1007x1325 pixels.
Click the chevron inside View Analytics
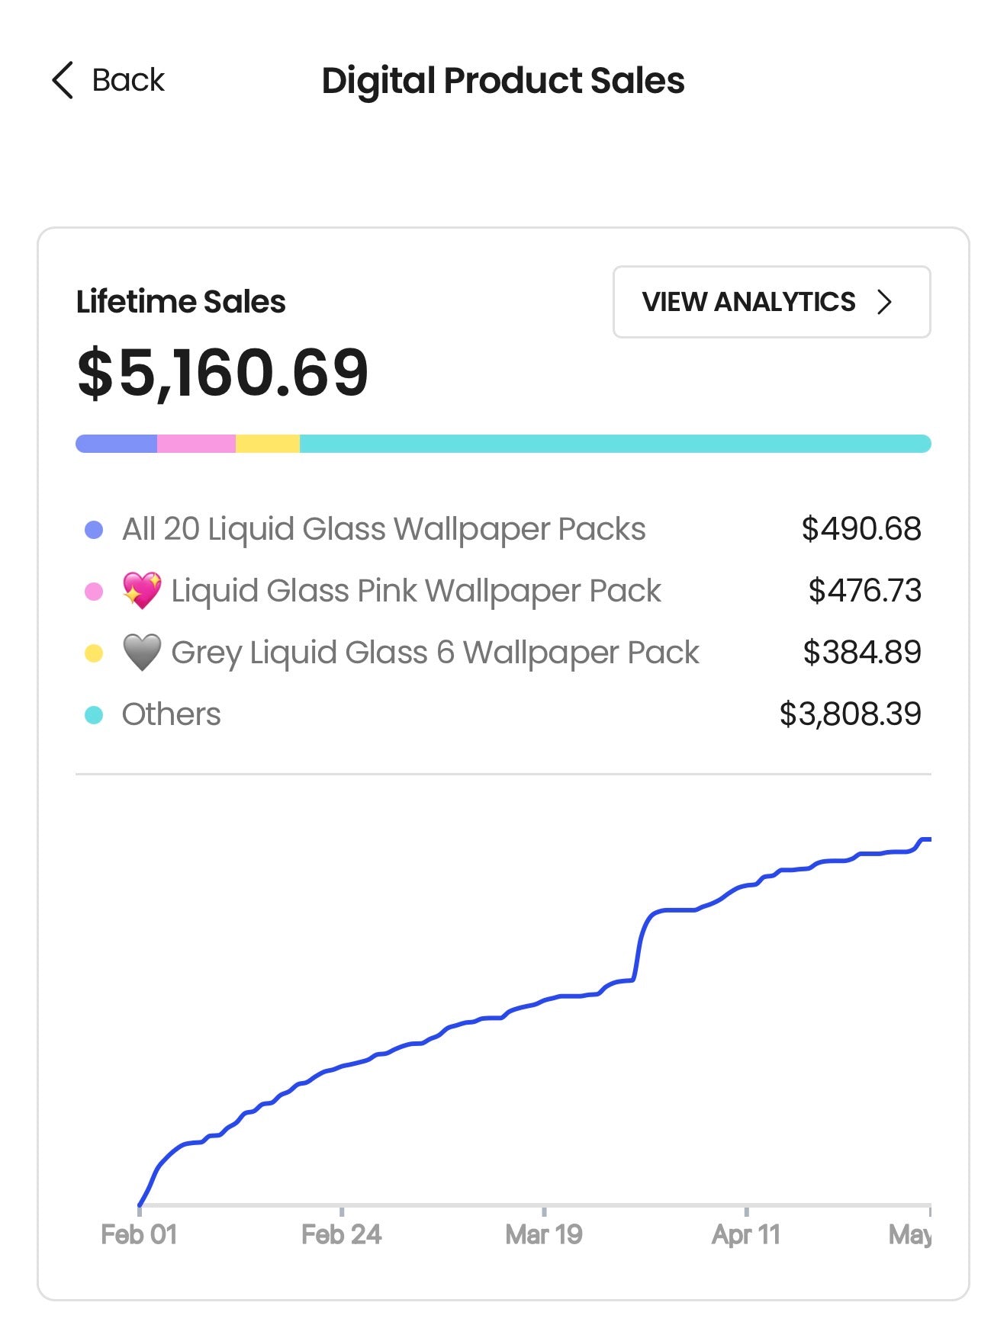pos(884,302)
